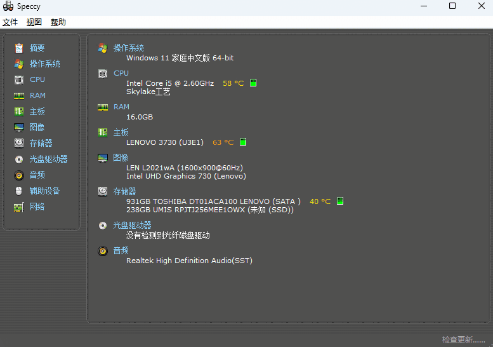Click the memory icon beside main RAM heading
The height and width of the screenshot is (347, 493).
pyautogui.click(x=103, y=107)
